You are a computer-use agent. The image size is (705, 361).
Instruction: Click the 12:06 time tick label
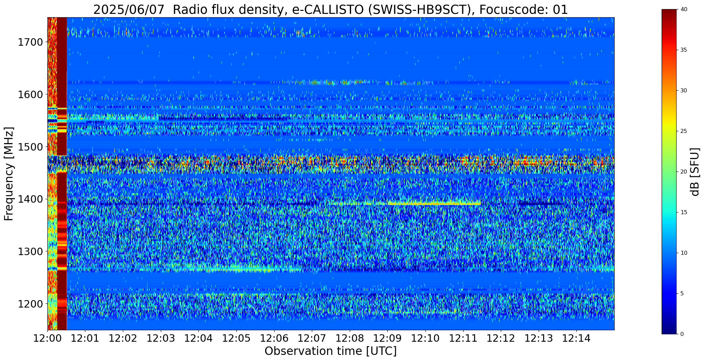pyautogui.click(x=274, y=338)
